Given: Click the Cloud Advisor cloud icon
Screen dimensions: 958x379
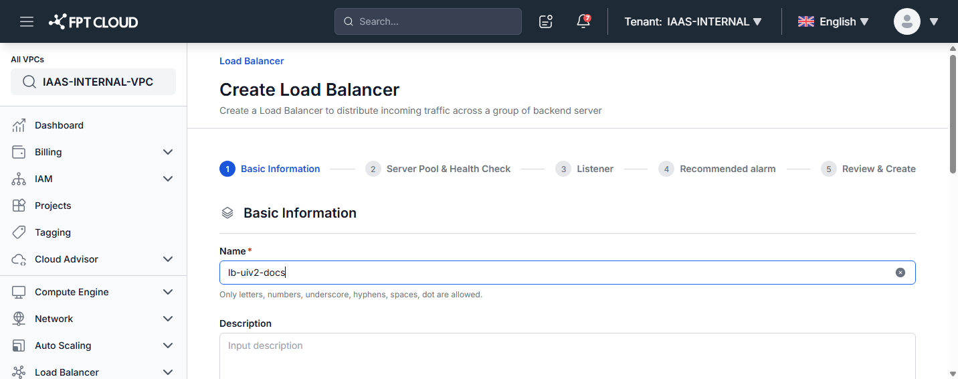Looking at the screenshot, I should click(x=19, y=259).
